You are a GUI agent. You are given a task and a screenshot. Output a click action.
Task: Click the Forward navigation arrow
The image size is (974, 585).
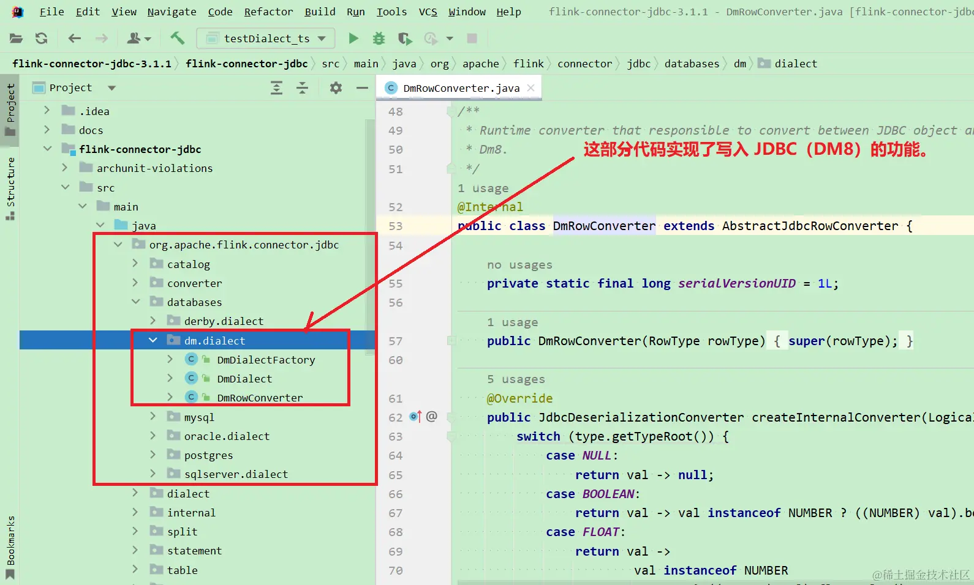(x=102, y=39)
